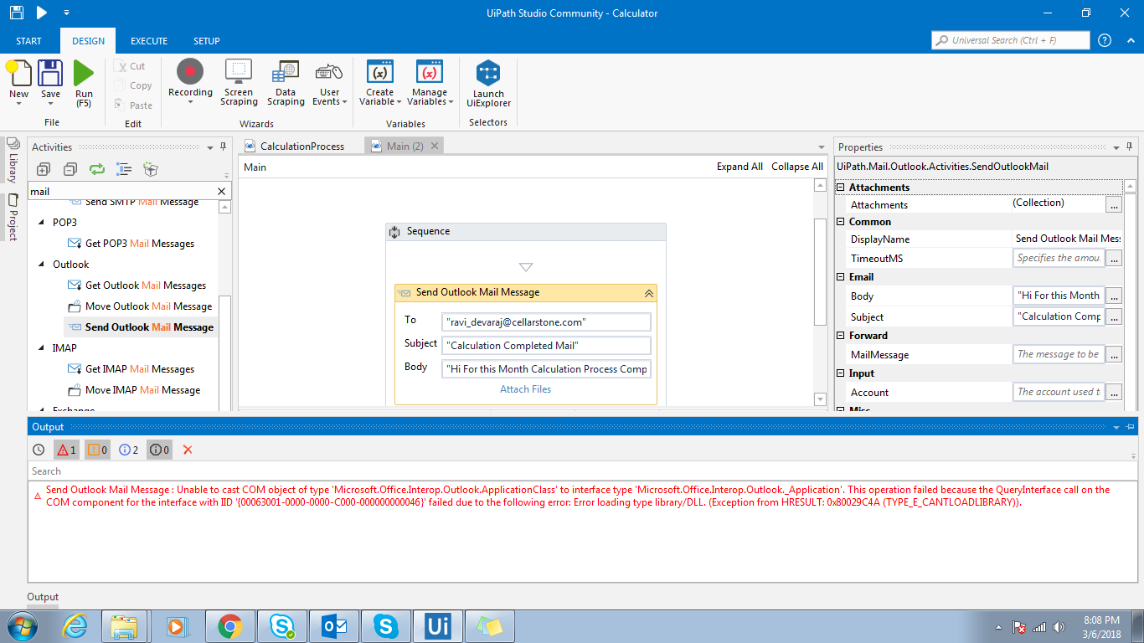This screenshot has width=1144, height=643.
Task: Open the Data Scraping wizard
Action: pyautogui.click(x=286, y=82)
